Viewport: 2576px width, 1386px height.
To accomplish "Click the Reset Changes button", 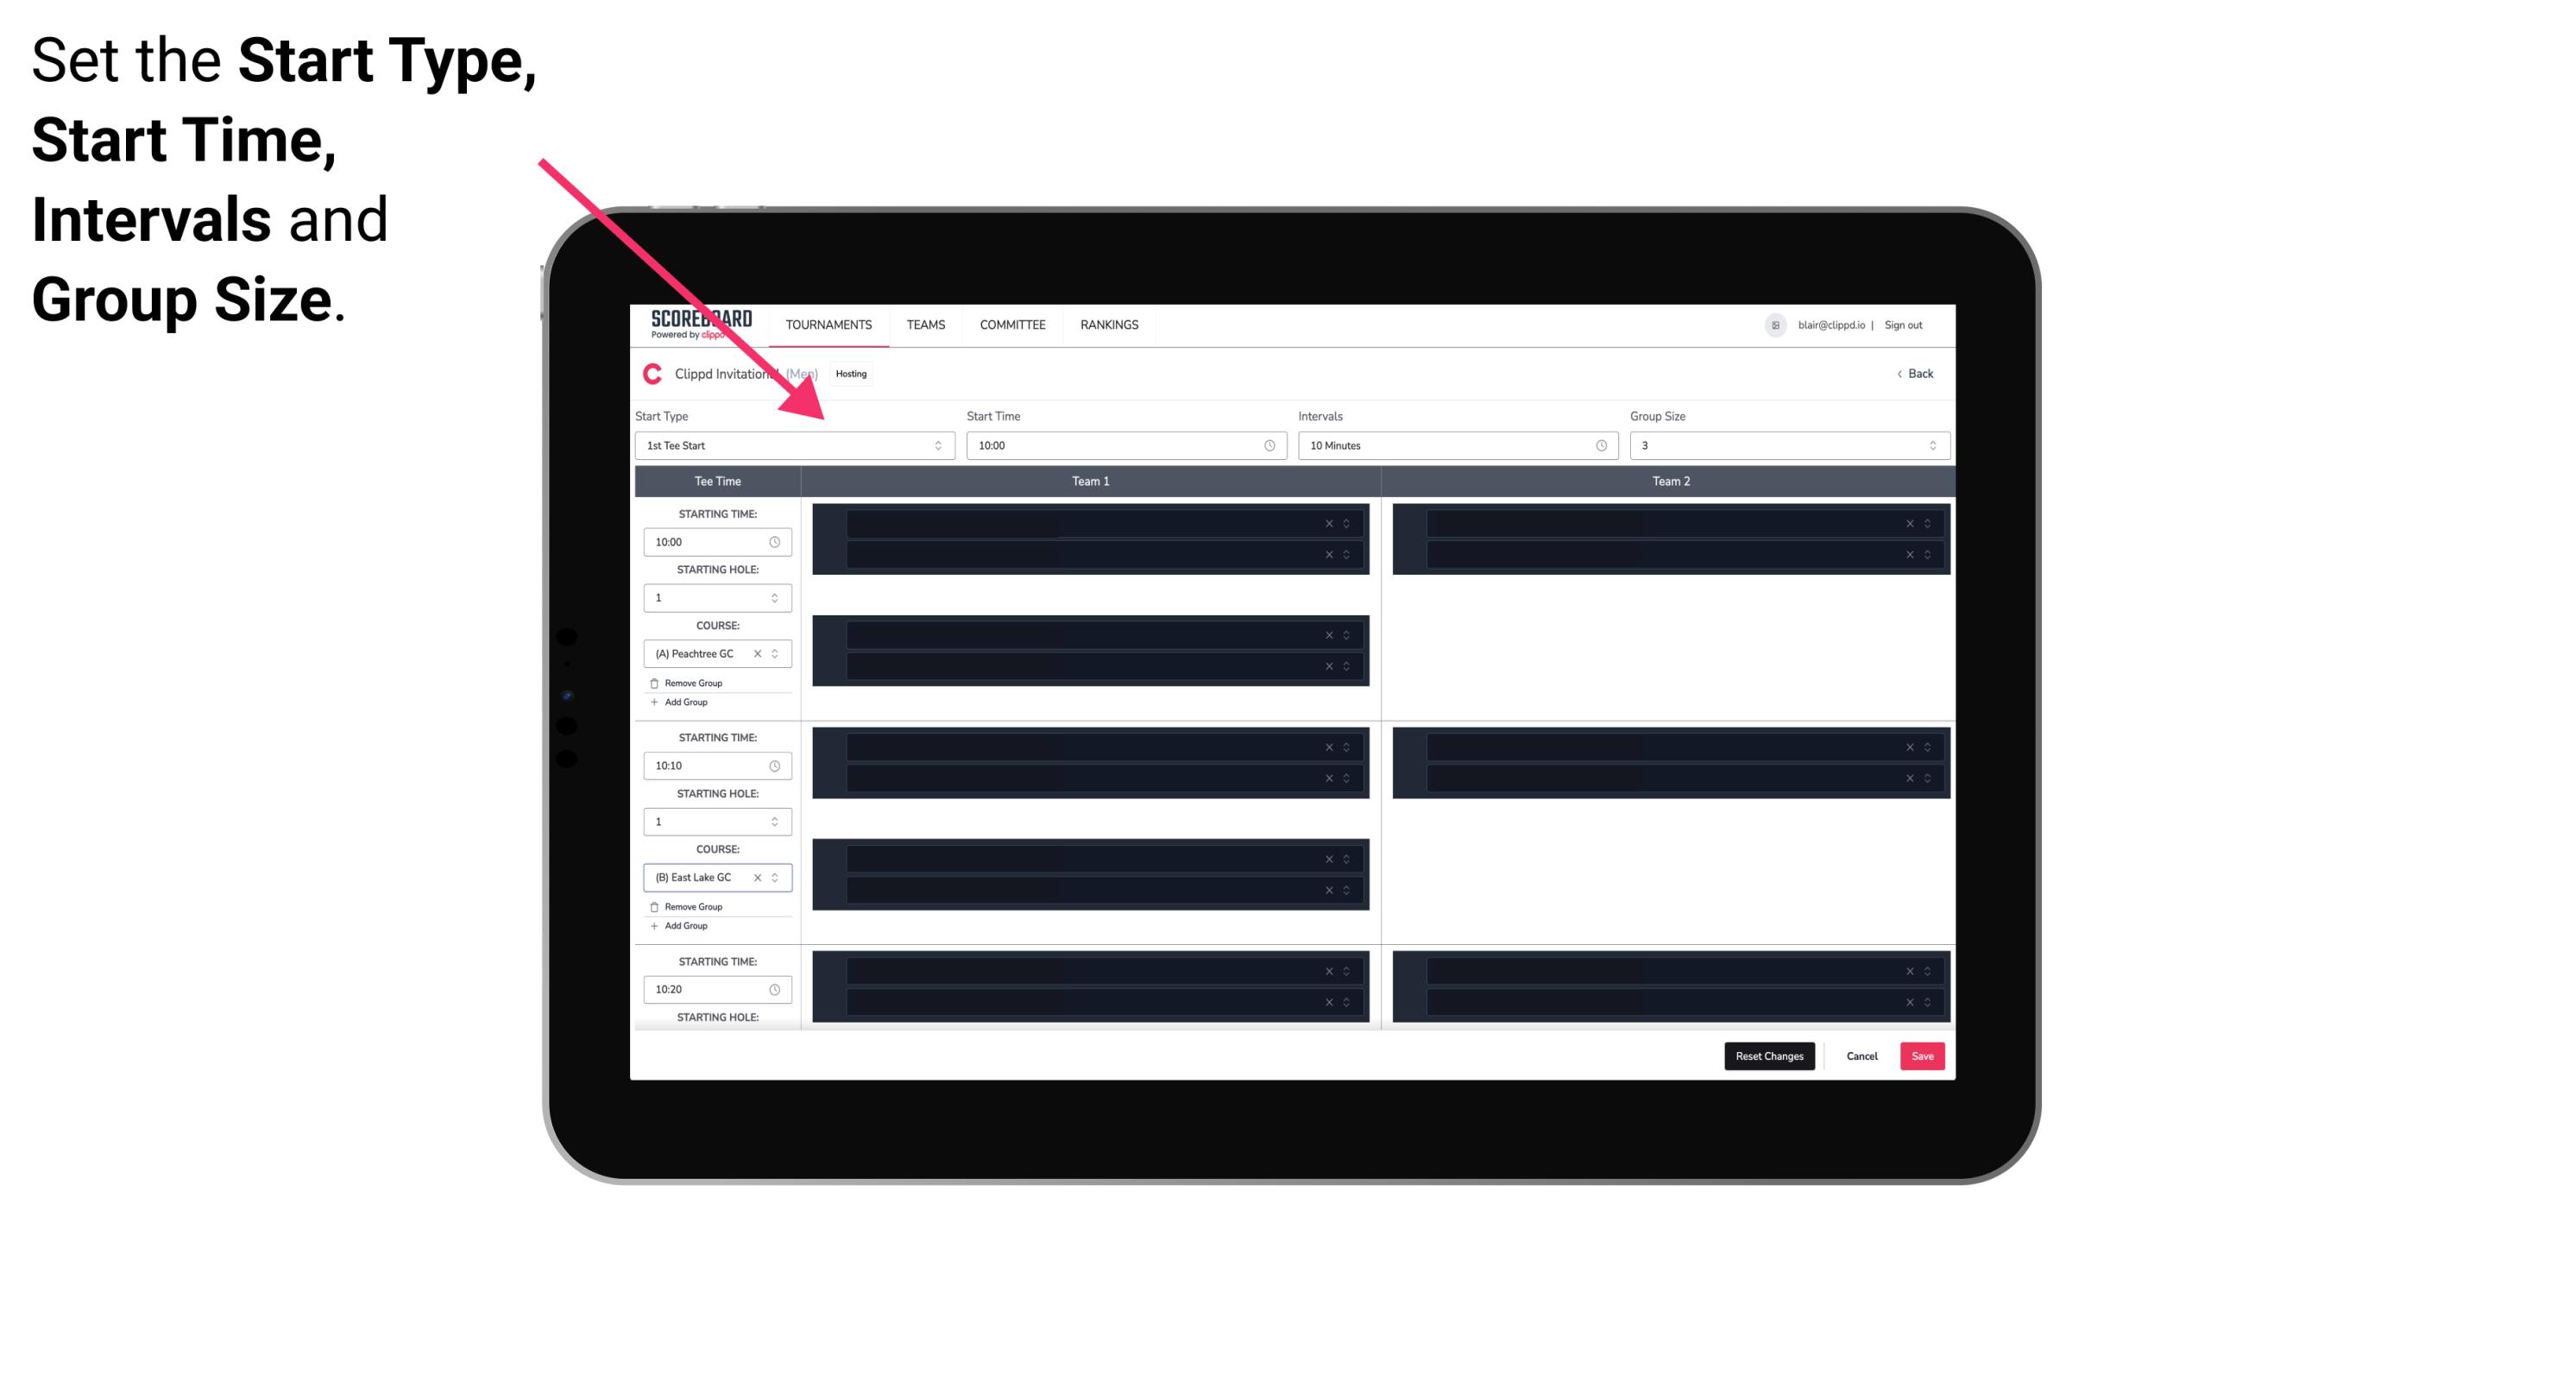I will click(x=1771, y=1055).
